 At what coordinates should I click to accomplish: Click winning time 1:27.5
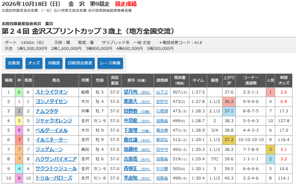[198, 92]
